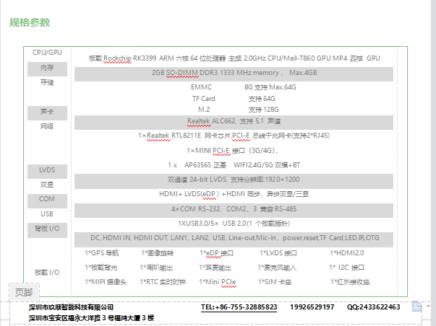
Task: Click the 1*eDP 接口 item
Action: coord(216,253)
